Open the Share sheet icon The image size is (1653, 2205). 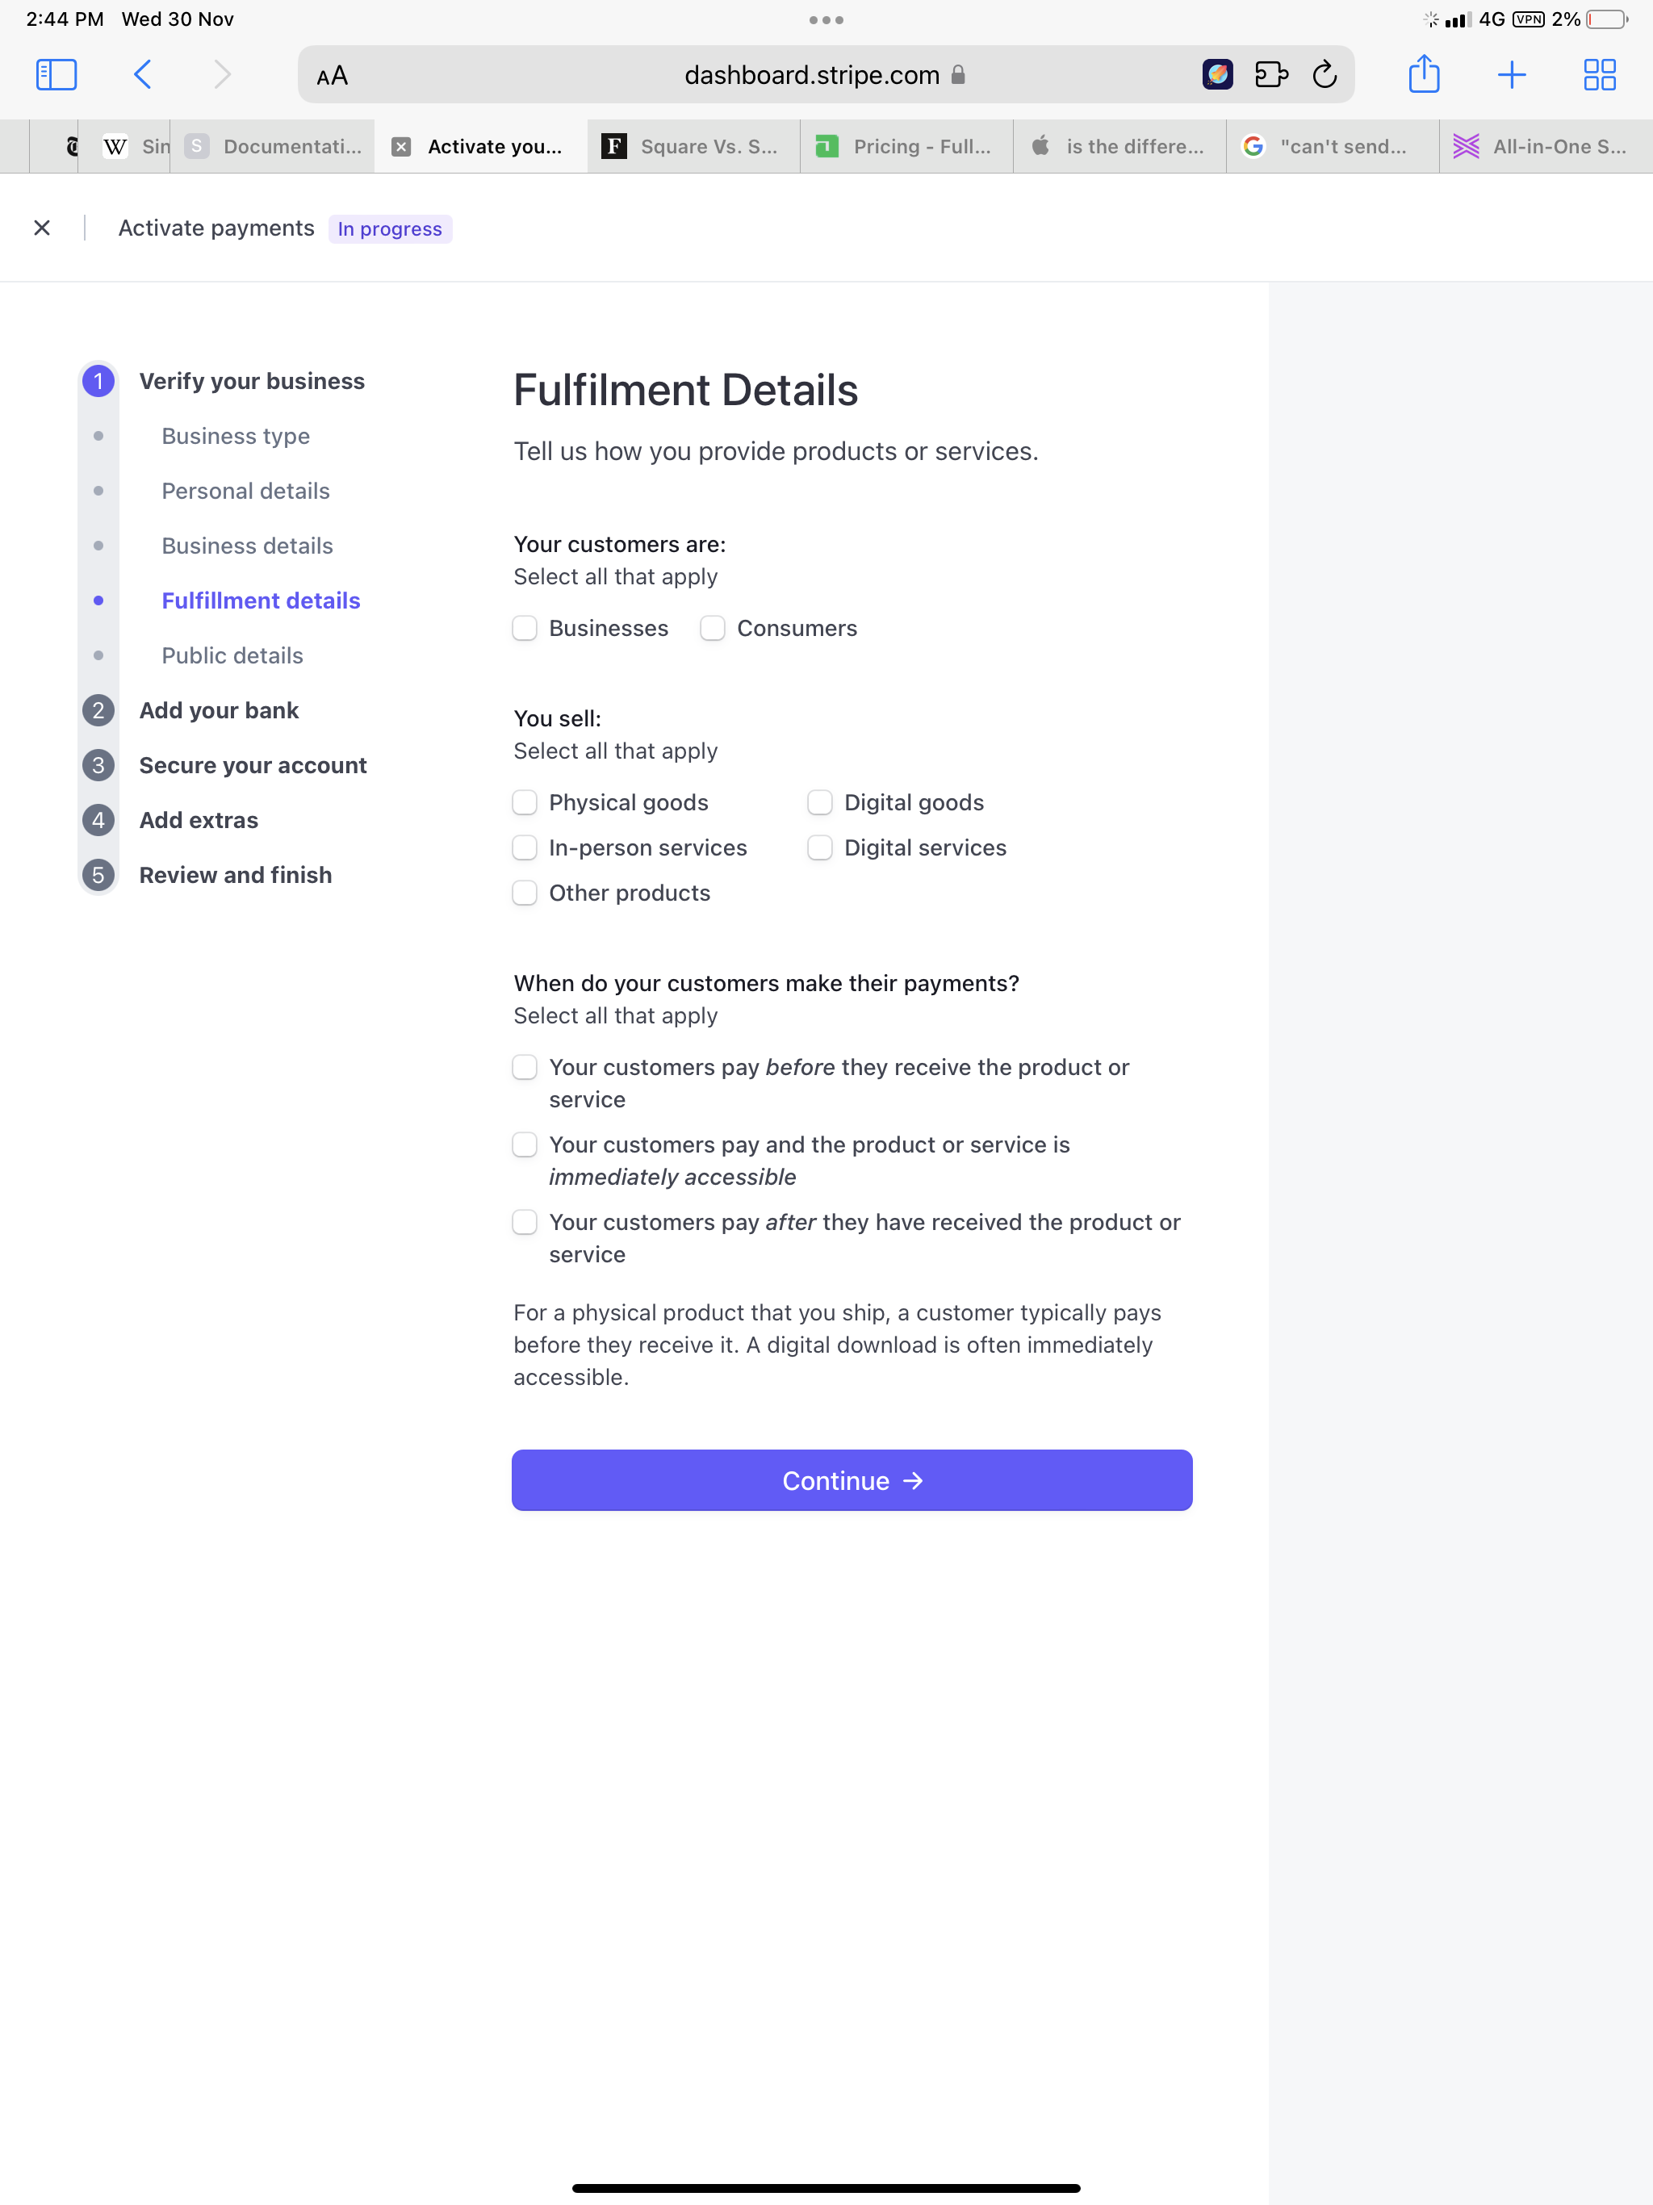(1424, 73)
